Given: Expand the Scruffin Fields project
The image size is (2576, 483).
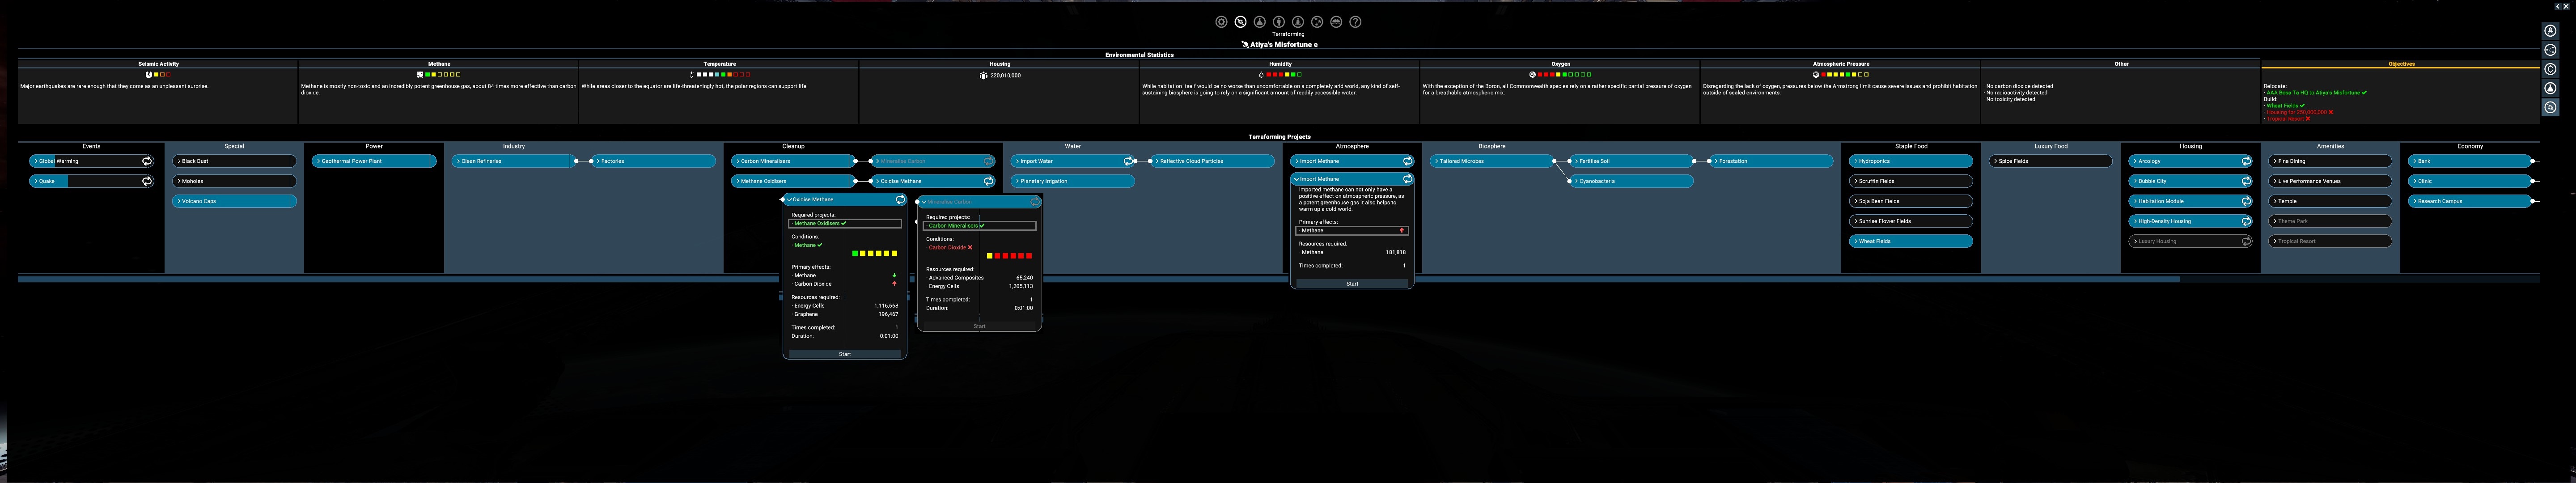Looking at the screenshot, I should [1911, 181].
